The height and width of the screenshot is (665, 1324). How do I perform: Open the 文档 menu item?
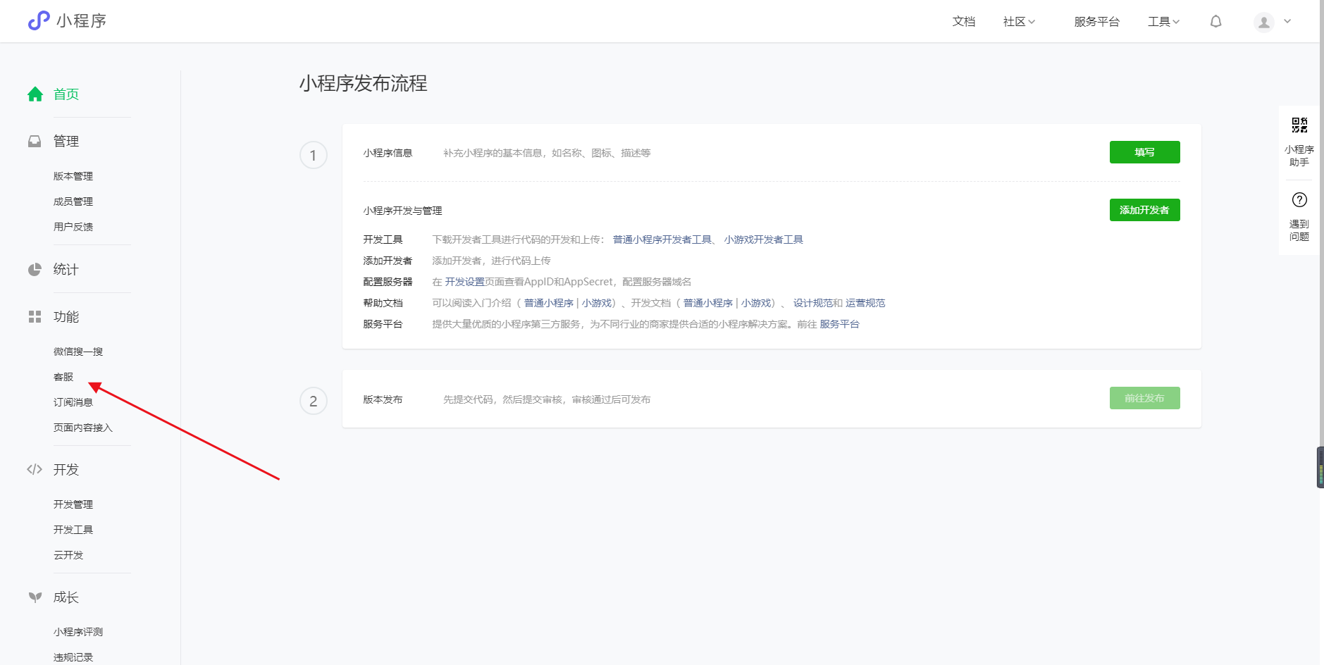(x=963, y=21)
